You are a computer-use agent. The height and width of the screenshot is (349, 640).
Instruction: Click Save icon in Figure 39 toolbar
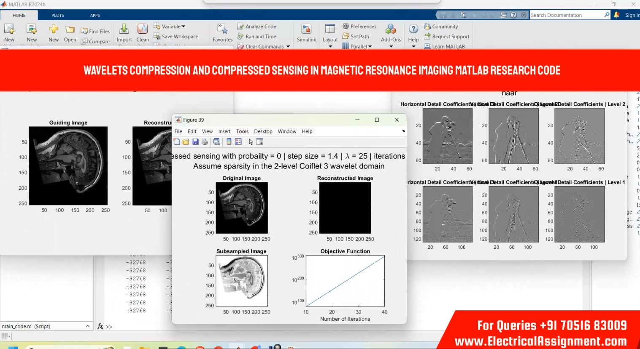point(195,142)
